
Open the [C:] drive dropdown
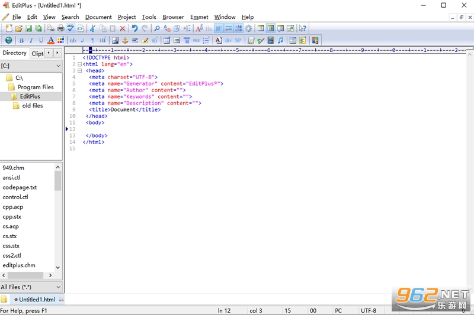(x=31, y=66)
